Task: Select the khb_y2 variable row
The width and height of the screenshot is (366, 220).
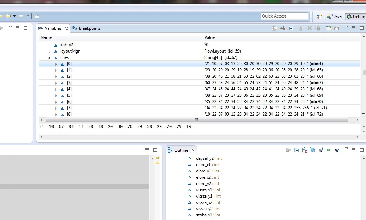Action: (199, 44)
